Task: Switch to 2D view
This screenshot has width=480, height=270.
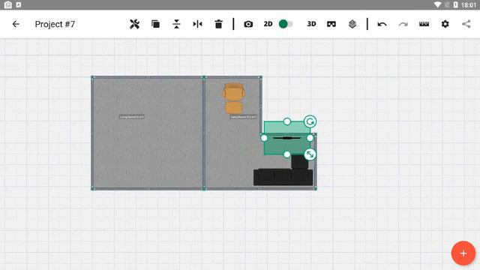Action: [x=268, y=24]
